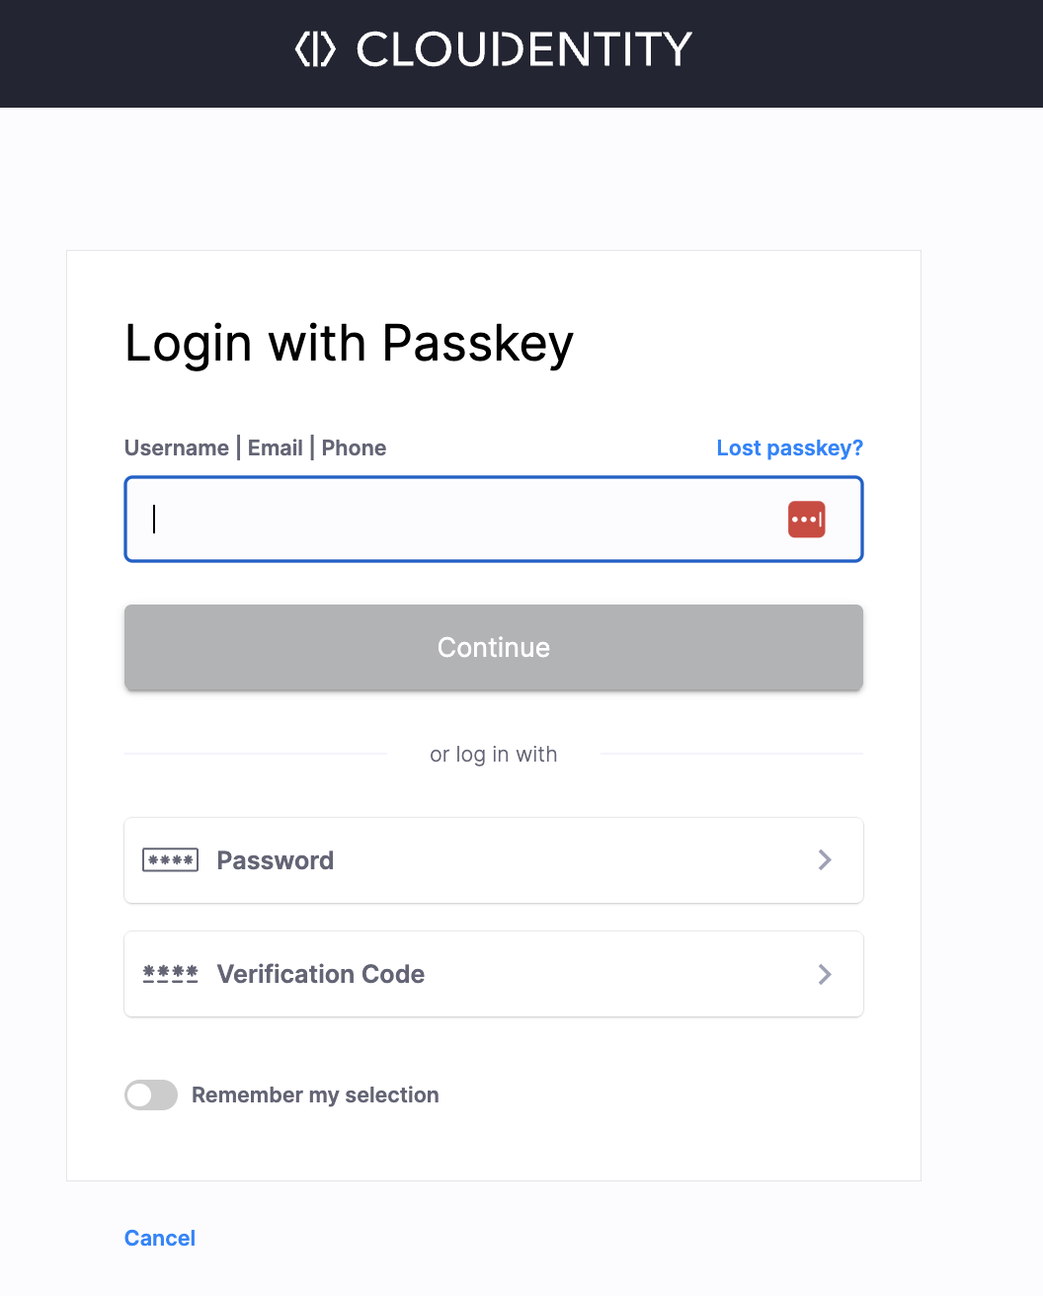Open the password manager icon in the username field
Image resolution: width=1043 pixels, height=1296 pixels.
point(806,520)
